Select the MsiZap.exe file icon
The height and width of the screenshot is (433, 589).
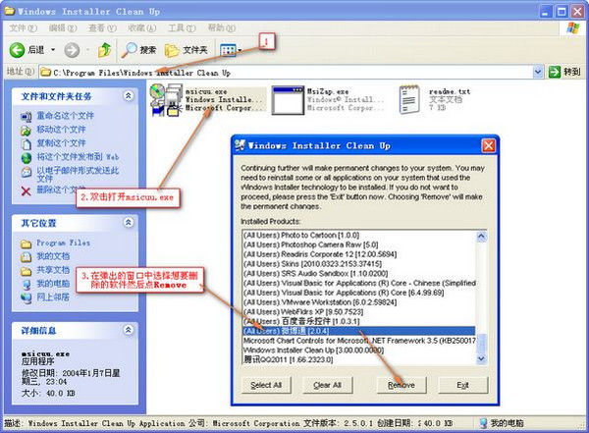(x=287, y=100)
